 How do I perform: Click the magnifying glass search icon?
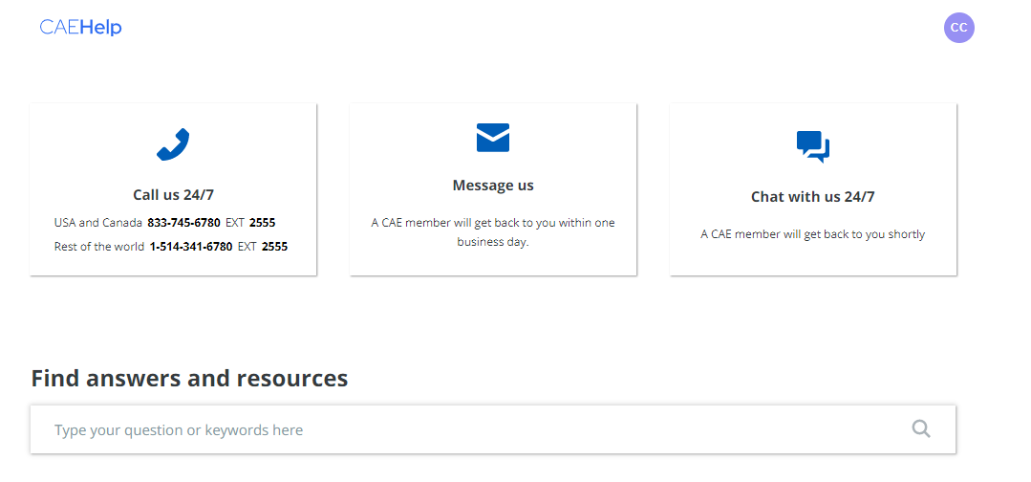921,429
